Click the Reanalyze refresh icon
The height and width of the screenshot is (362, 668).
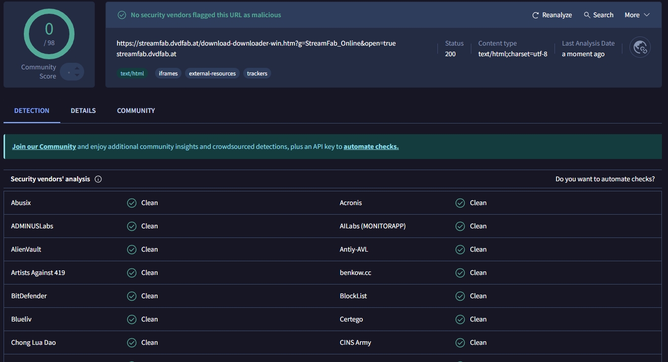click(535, 15)
